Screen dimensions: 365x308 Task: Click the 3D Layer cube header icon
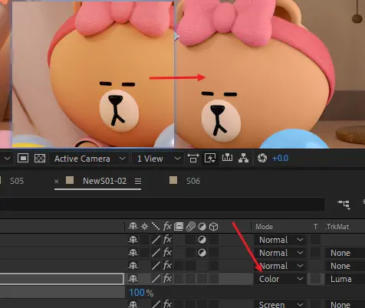213,227
